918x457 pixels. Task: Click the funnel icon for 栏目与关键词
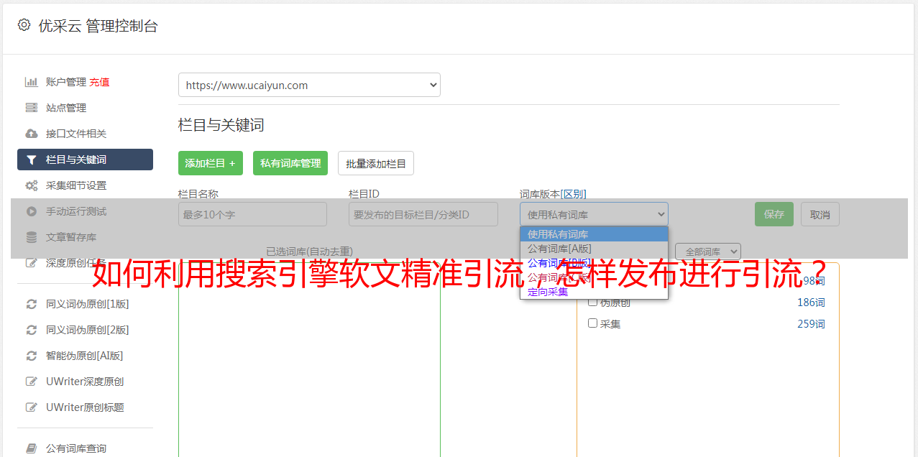tap(32, 160)
